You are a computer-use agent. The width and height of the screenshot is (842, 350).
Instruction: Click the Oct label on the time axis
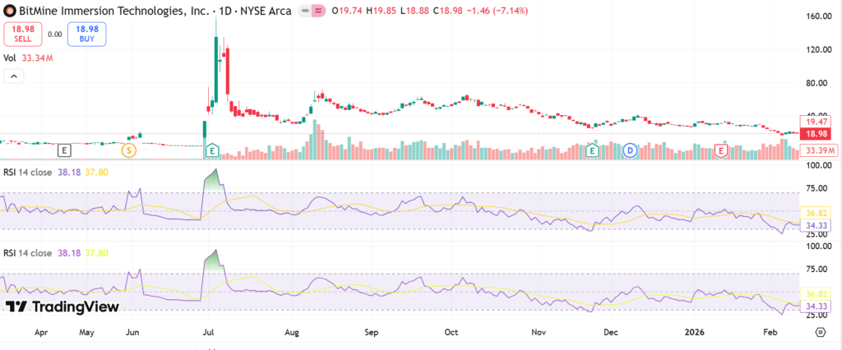pyautogui.click(x=451, y=333)
